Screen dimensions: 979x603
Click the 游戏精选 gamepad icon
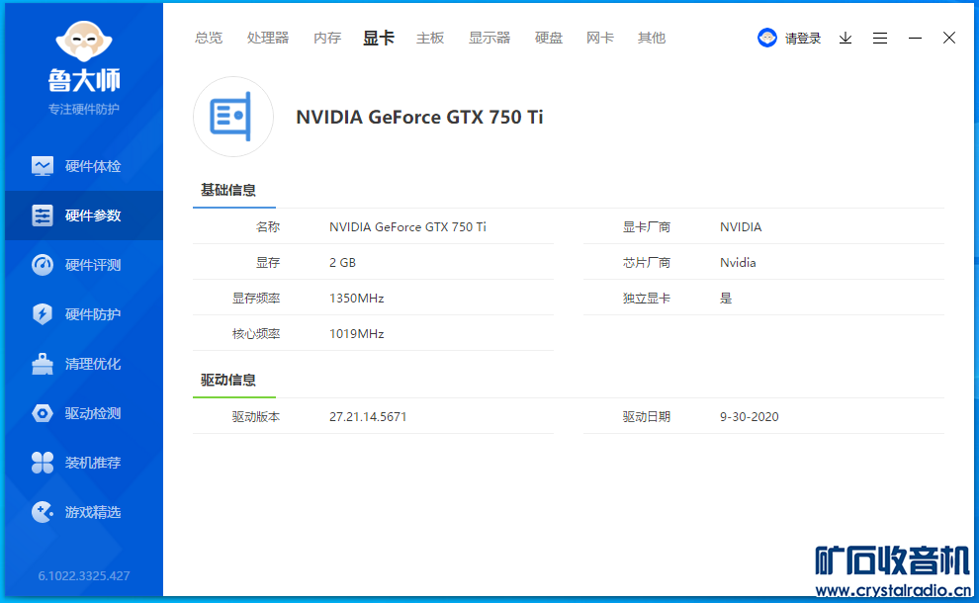[43, 512]
